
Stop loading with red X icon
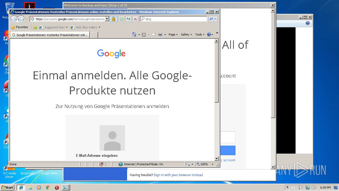click(x=135, y=19)
